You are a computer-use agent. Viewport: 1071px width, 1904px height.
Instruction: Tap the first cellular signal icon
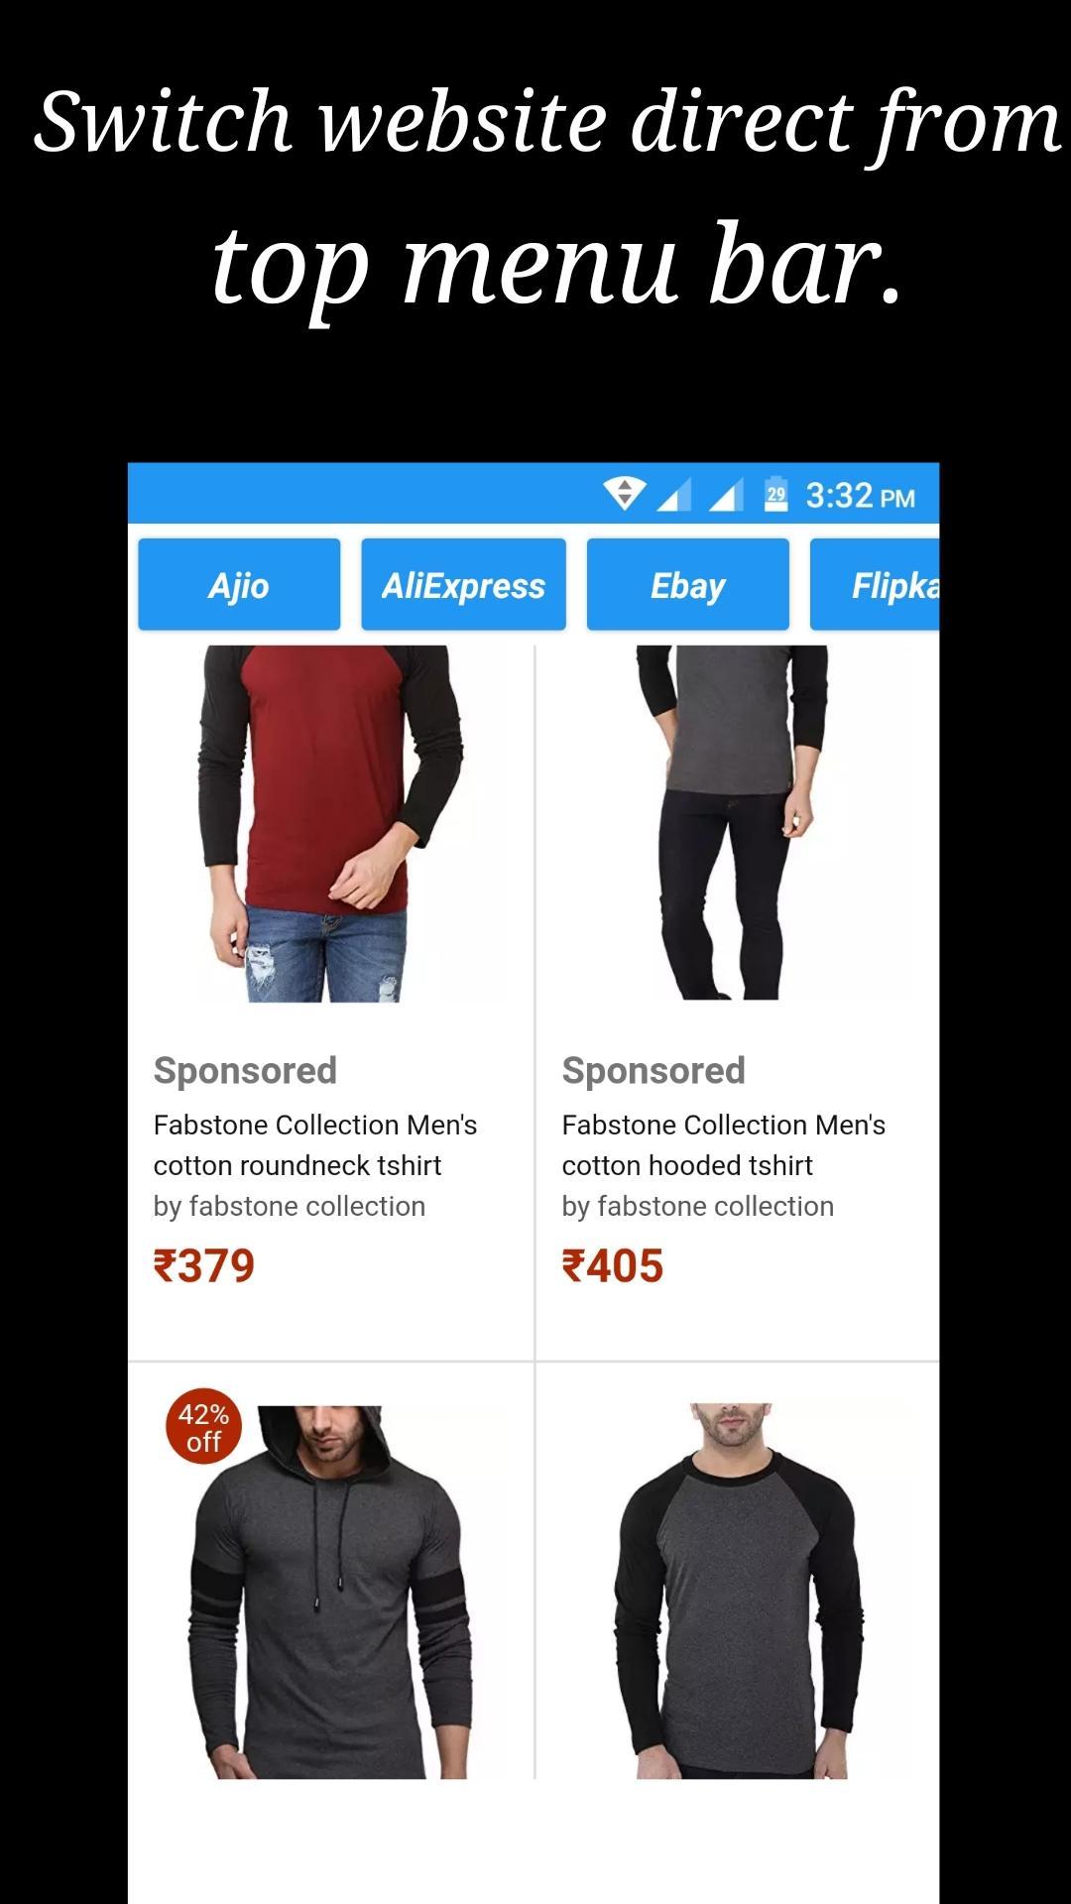(x=674, y=494)
